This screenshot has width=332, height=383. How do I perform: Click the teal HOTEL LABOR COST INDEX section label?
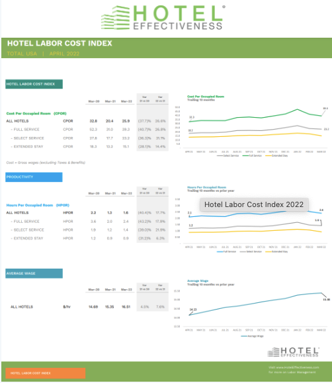click(x=34, y=84)
